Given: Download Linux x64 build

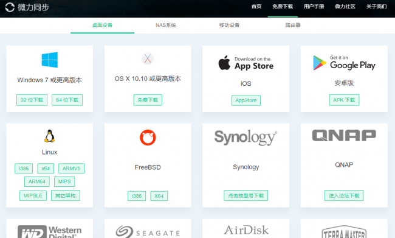Looking at the screenshot, I should point(46,169).
